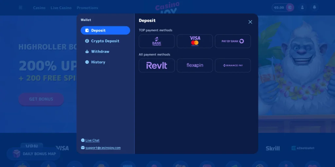Click the 'All payment methods' label
The width and height of the screenshot is (335, 167).
point(154,55)
